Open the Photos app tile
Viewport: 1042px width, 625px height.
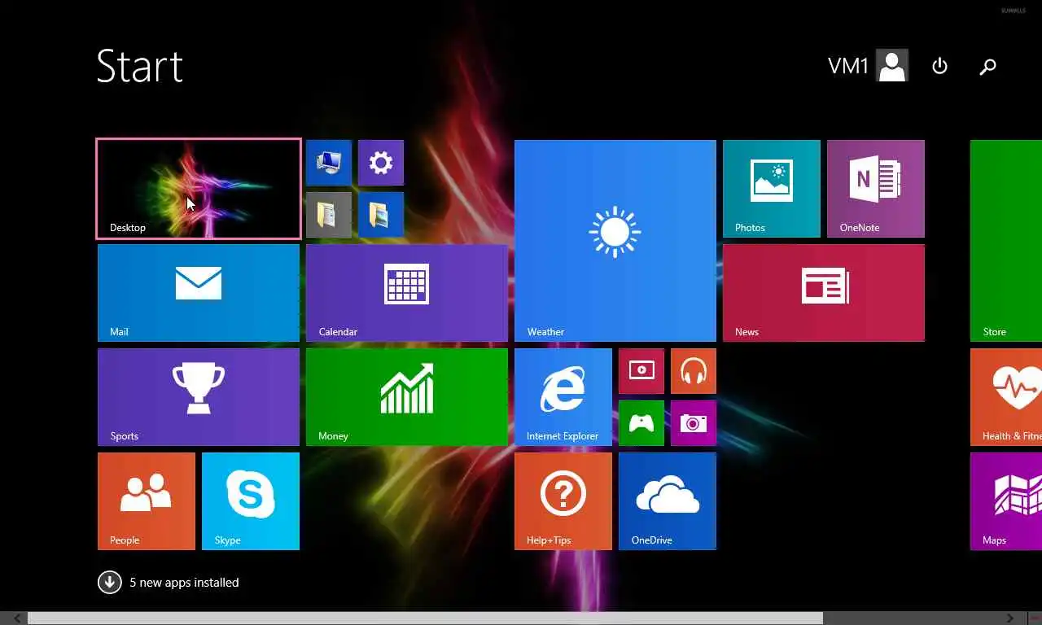[x=772, y=189]
